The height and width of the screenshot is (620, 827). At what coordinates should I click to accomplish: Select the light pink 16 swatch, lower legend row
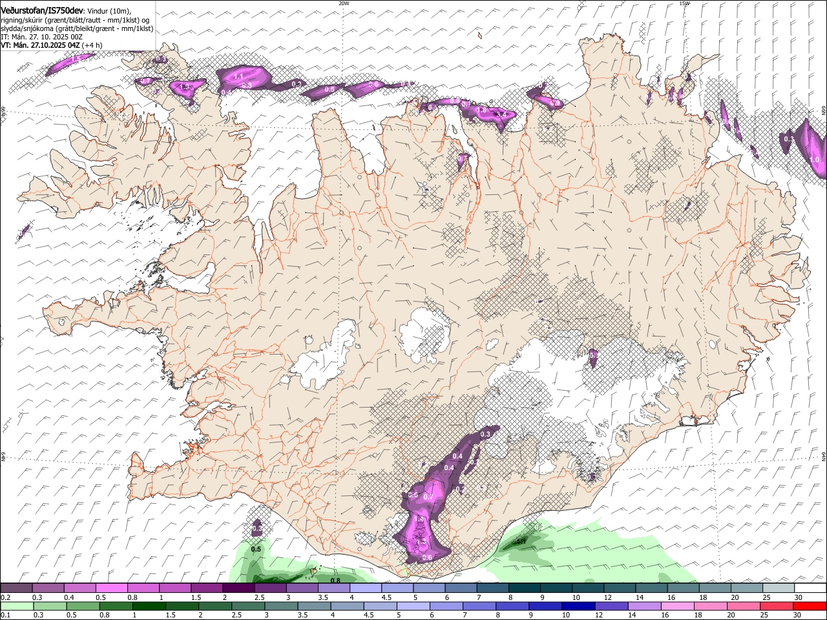point(678,606)
